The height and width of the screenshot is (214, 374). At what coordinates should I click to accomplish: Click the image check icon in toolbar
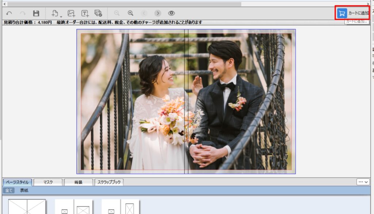[98, 13]
